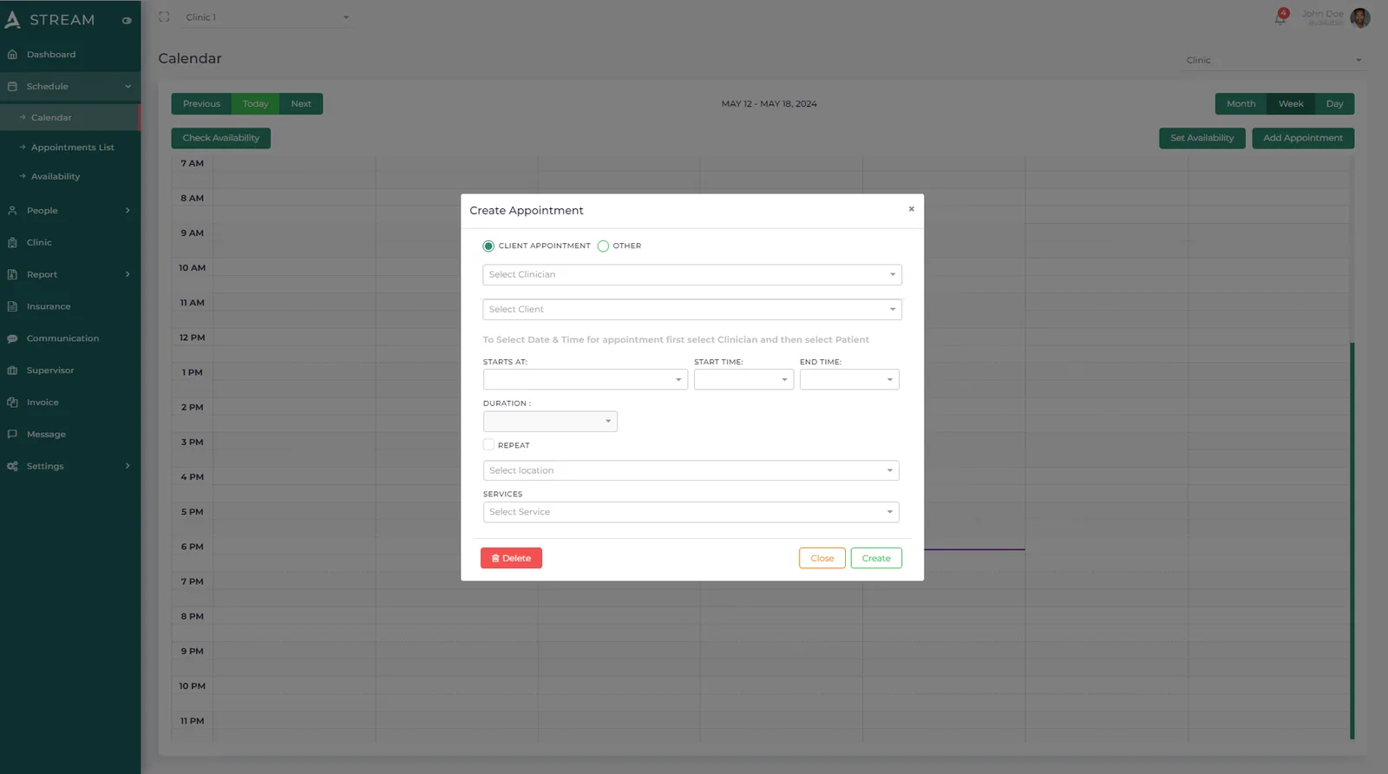The image size is (1388, 774).
Task: Toggle the sidebar pin icon beside STREAM
Action: (x=127, y=21)
